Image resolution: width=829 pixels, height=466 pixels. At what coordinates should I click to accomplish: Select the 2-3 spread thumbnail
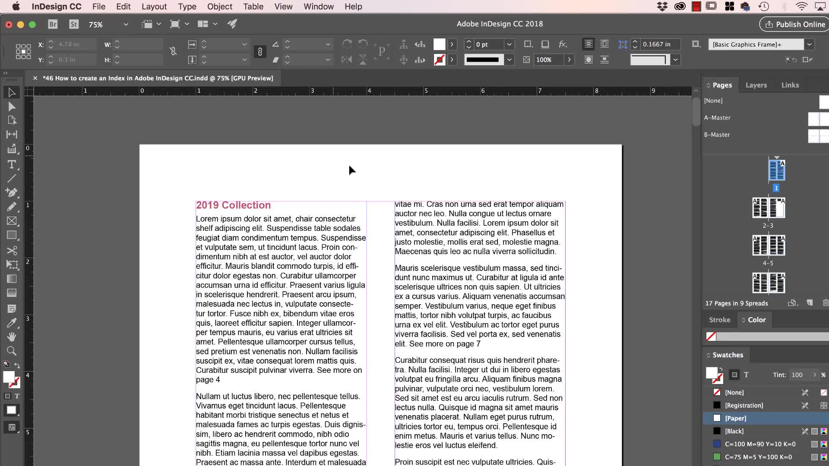769,208
